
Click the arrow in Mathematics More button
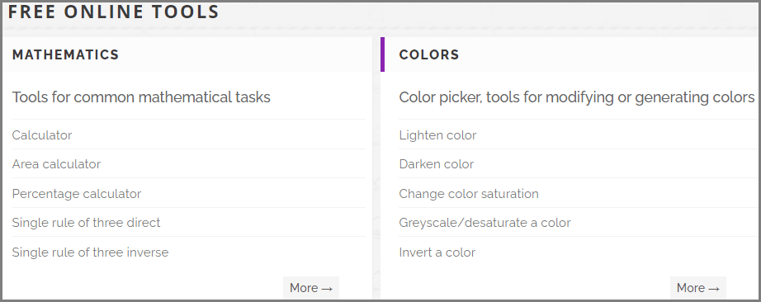(x=327, y=289)
